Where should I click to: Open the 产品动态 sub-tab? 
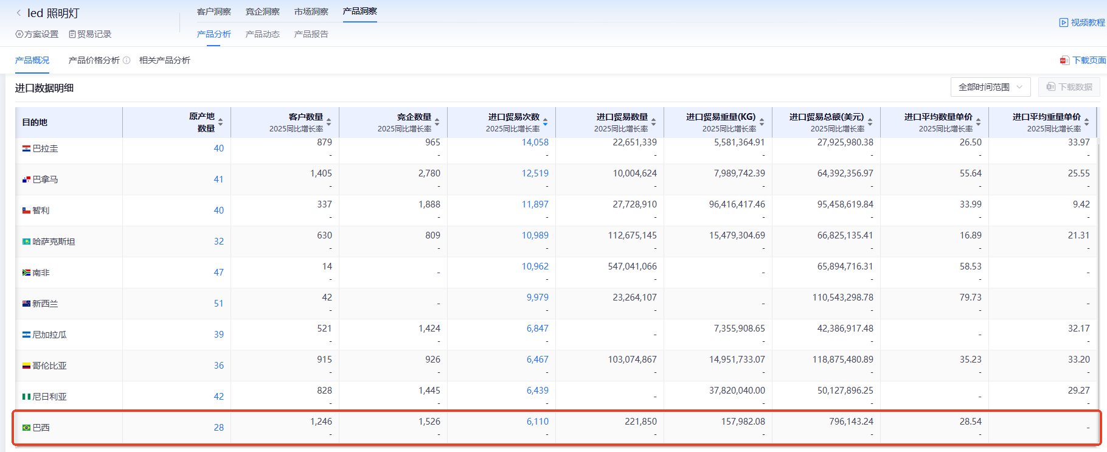point(262,34)
